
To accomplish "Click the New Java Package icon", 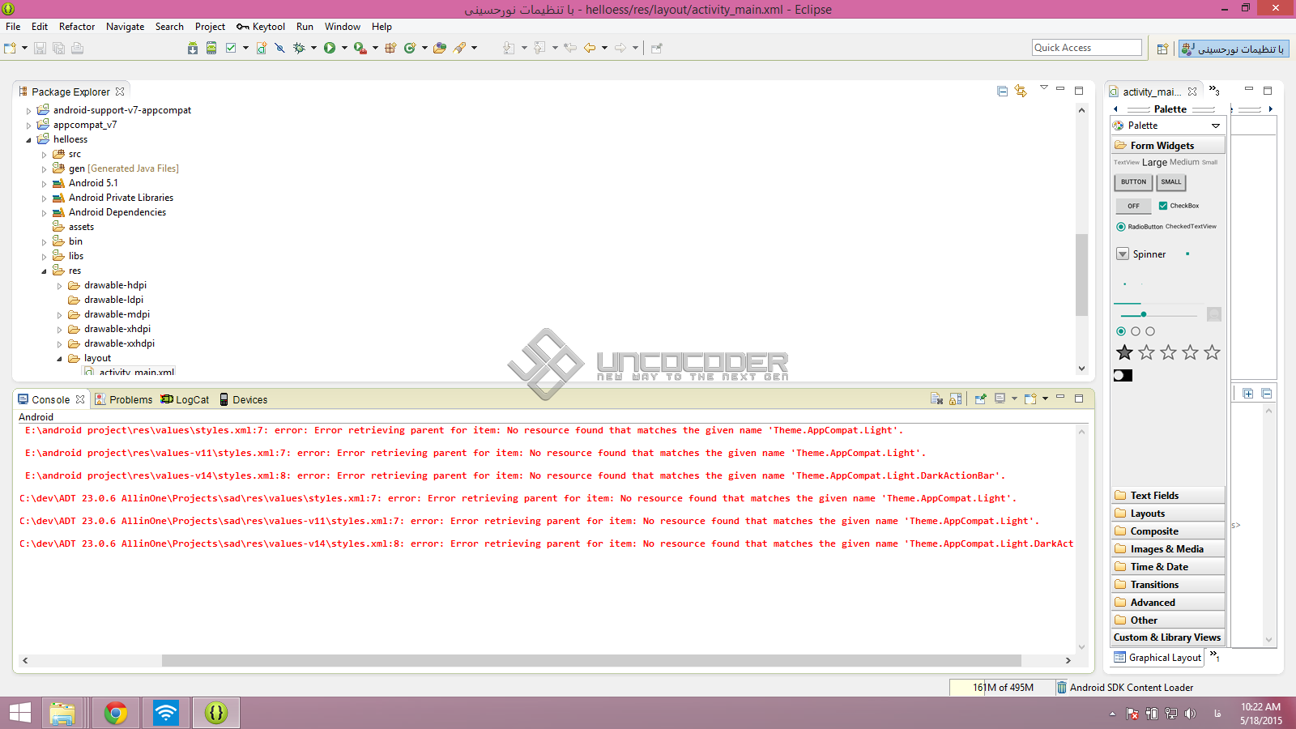I will coord(390,49).
